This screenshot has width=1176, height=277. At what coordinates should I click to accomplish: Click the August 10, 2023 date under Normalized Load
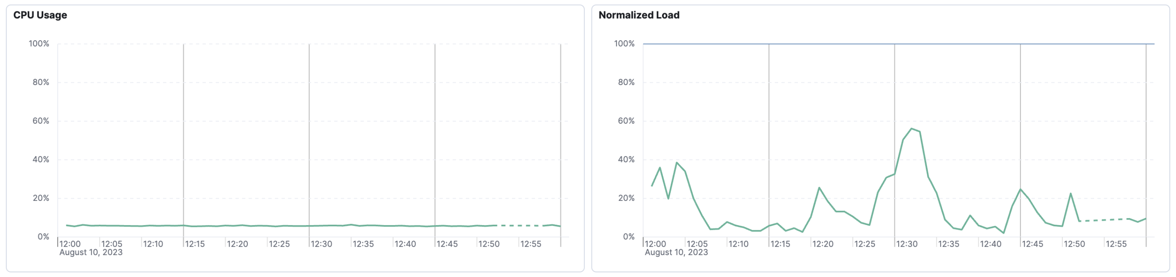click(676, 252)
